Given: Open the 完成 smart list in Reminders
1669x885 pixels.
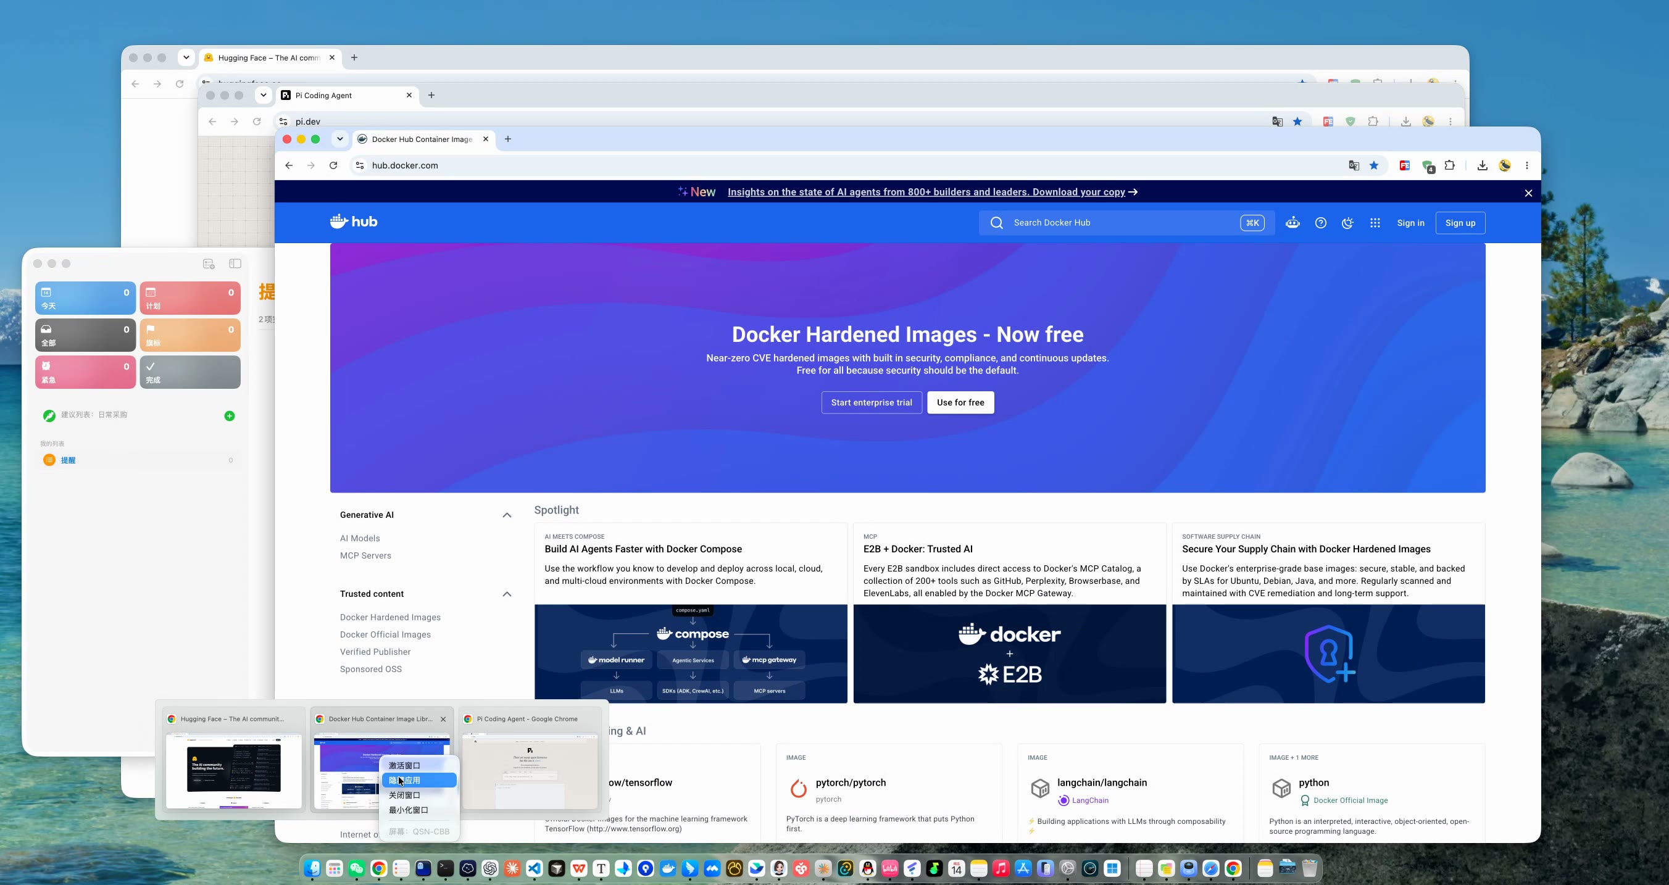Looking at the screenshot, I should (190, 372).
